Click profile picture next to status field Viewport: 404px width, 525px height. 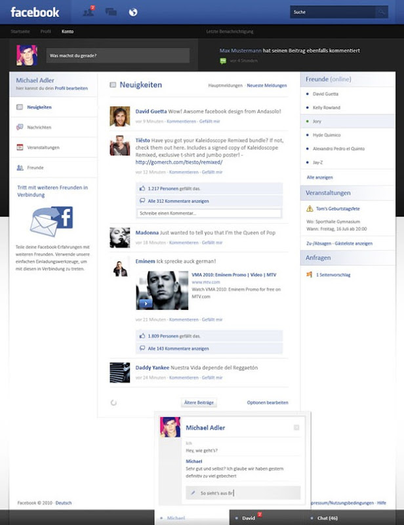tap(27, 55)
